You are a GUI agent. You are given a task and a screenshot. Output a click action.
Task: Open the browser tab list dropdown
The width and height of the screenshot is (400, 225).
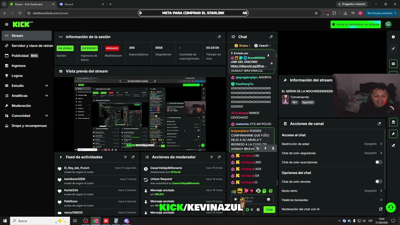click(x=4, y=4)
